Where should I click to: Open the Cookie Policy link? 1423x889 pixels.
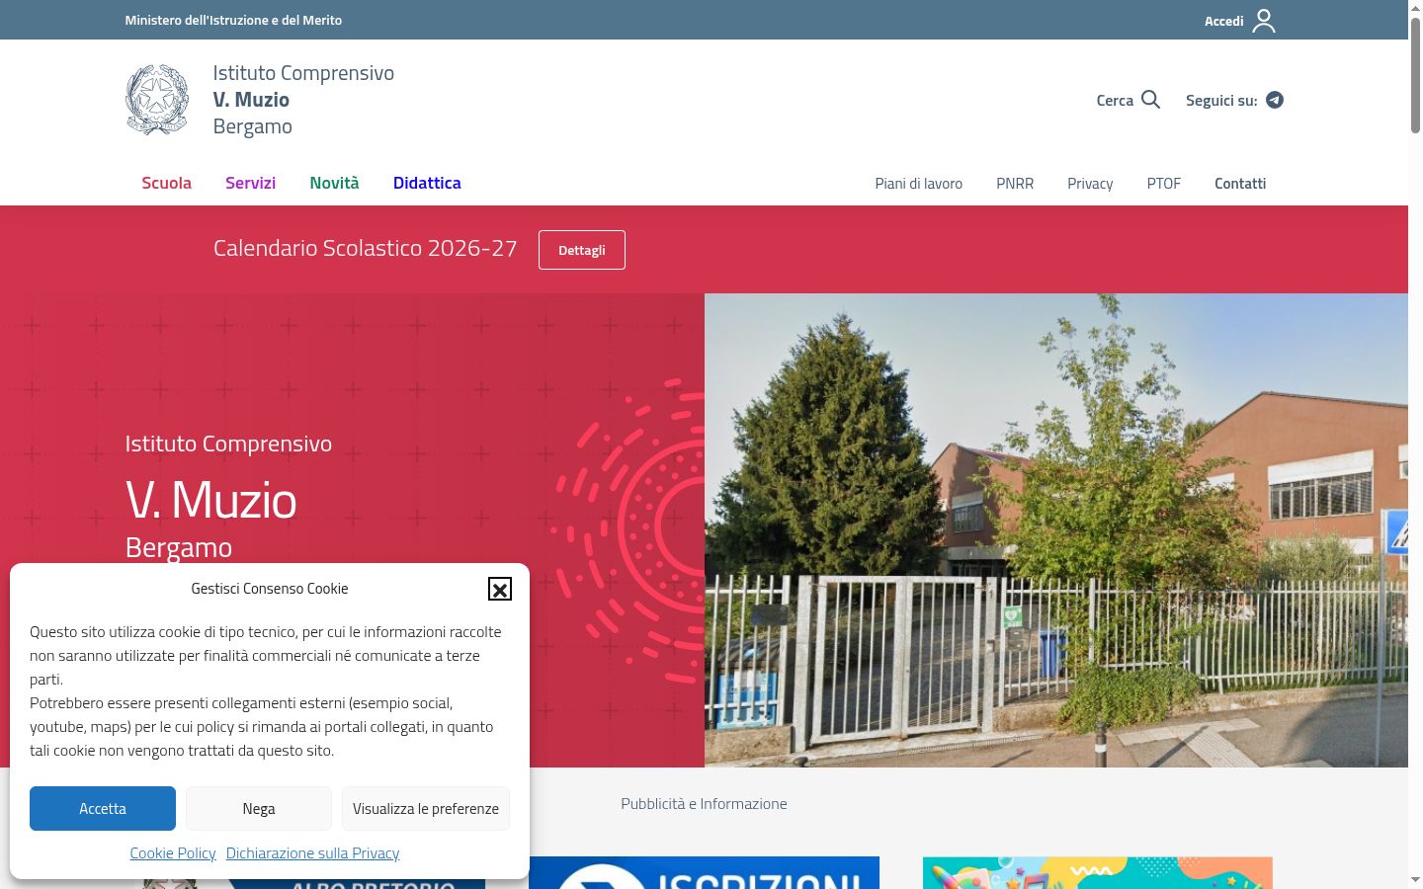[x=173, y=852]
